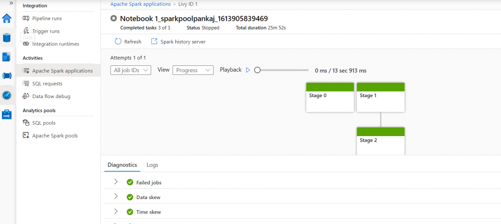This screenshot has height=224, width=501.
Task: Open the Develop hub icon
Action: click(7, 57)
